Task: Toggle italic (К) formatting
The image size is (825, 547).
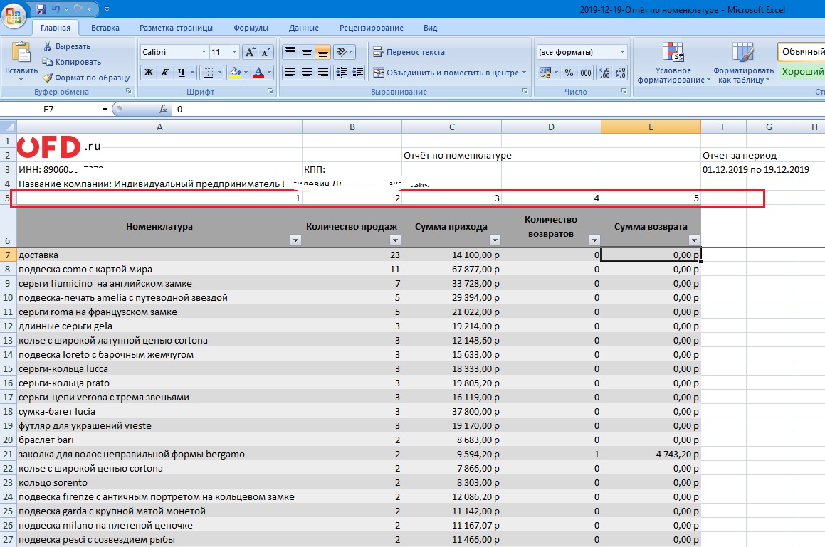Action: 164,73
